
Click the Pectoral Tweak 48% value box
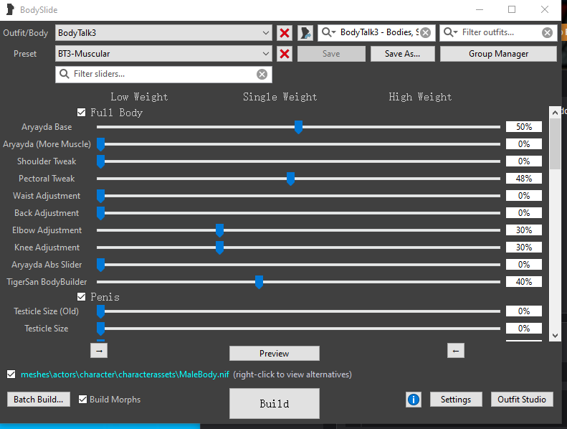[523, 179]
